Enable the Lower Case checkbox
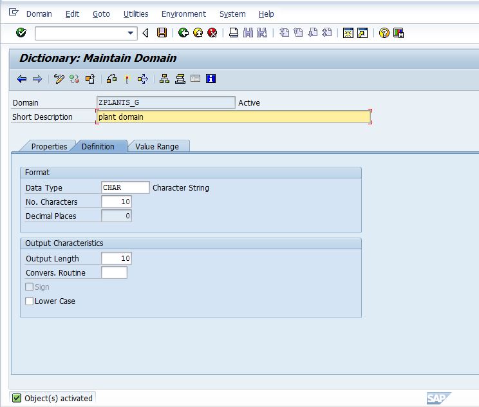The image size is (479, 407). pyautogui.click(x=30, y=301)
